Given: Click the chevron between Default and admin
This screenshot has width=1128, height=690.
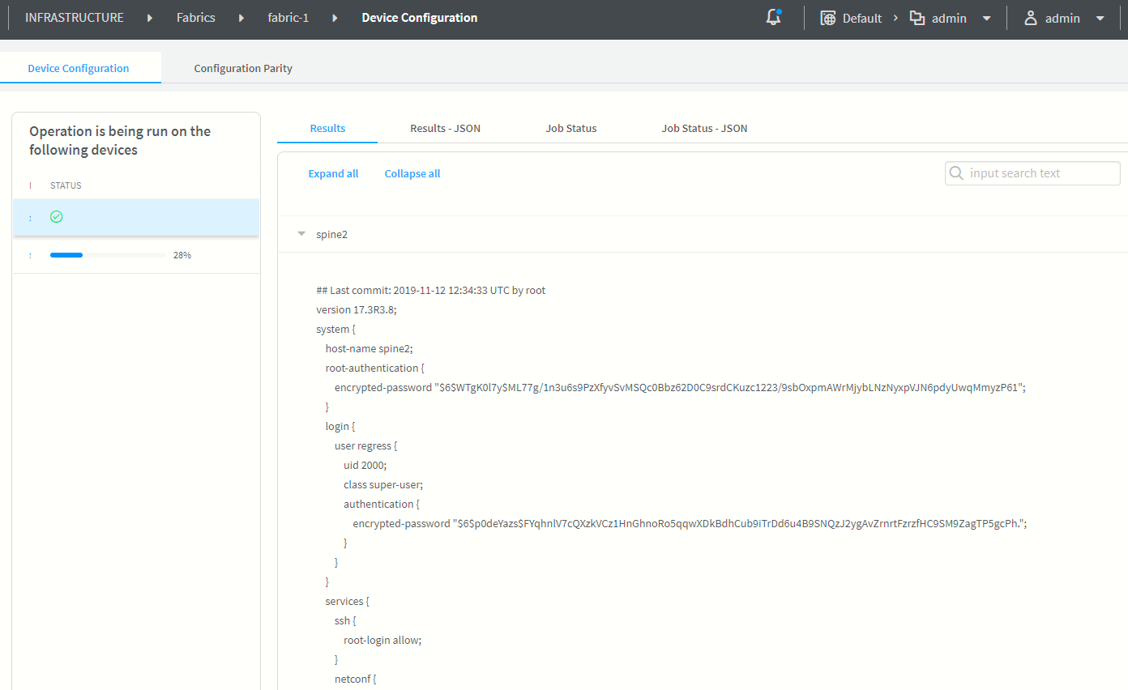Looking at the screenshot, I should coord(896,18).
